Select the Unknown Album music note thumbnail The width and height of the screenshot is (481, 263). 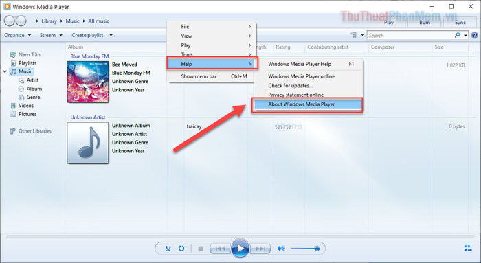coord(88,143)
